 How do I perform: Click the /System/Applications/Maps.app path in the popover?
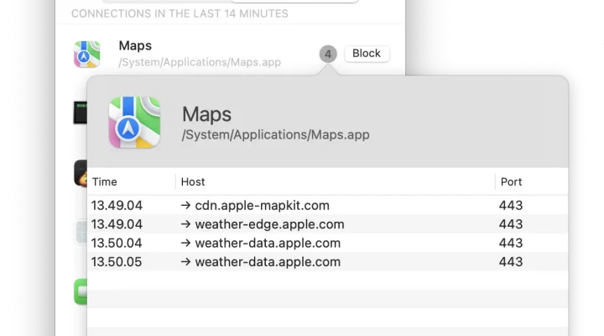[276, 134]
